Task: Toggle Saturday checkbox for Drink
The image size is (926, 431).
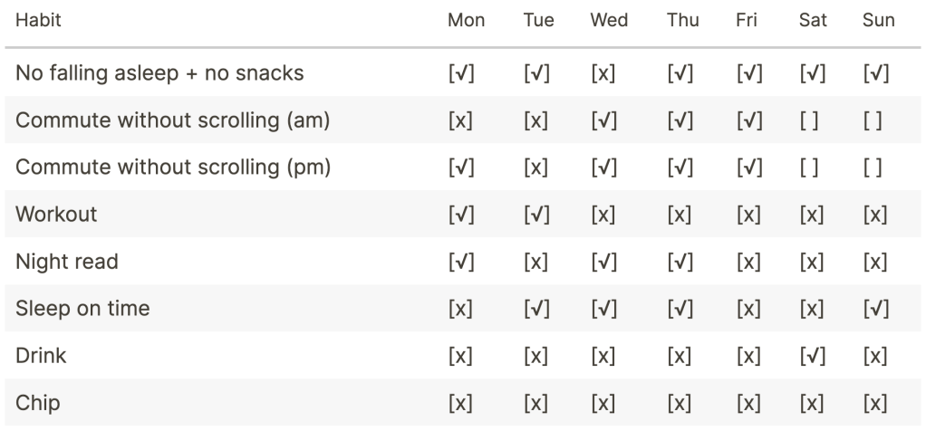Action: tap(812, 356)
